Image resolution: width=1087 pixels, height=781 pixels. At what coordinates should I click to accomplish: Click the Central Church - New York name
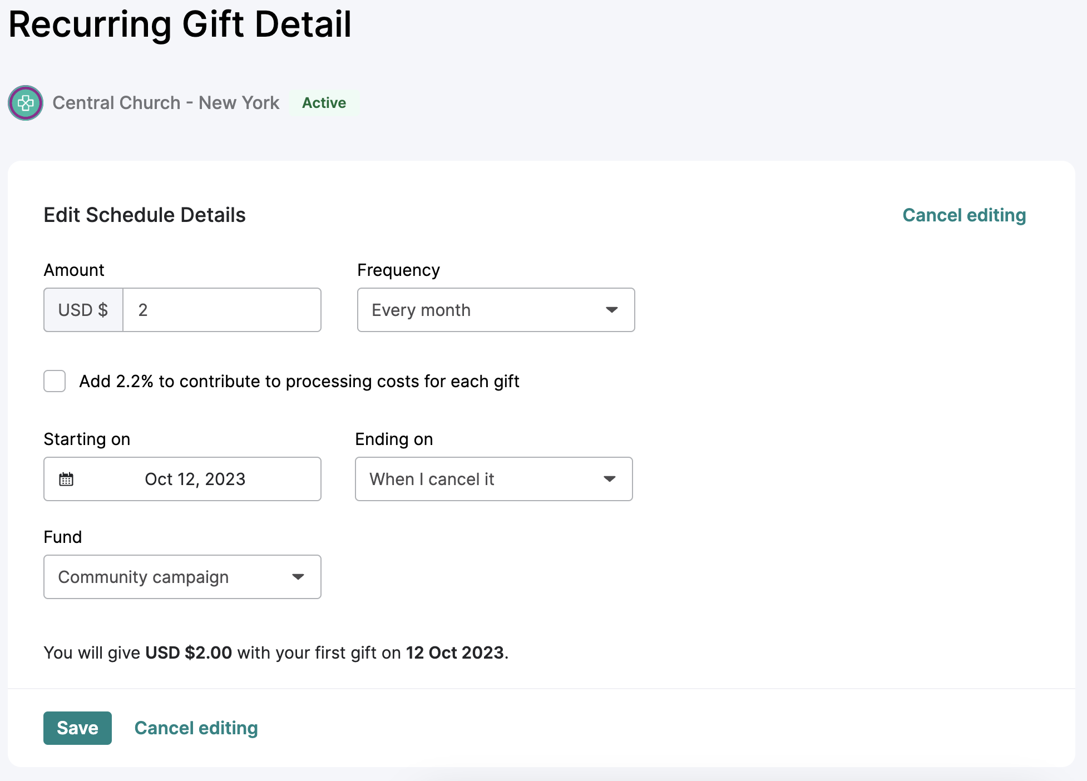(x=166, y=103)
